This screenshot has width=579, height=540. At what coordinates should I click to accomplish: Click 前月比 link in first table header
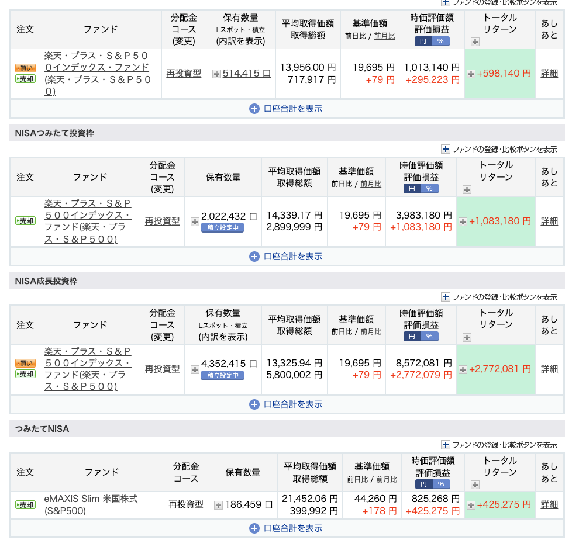click(384, 36)
